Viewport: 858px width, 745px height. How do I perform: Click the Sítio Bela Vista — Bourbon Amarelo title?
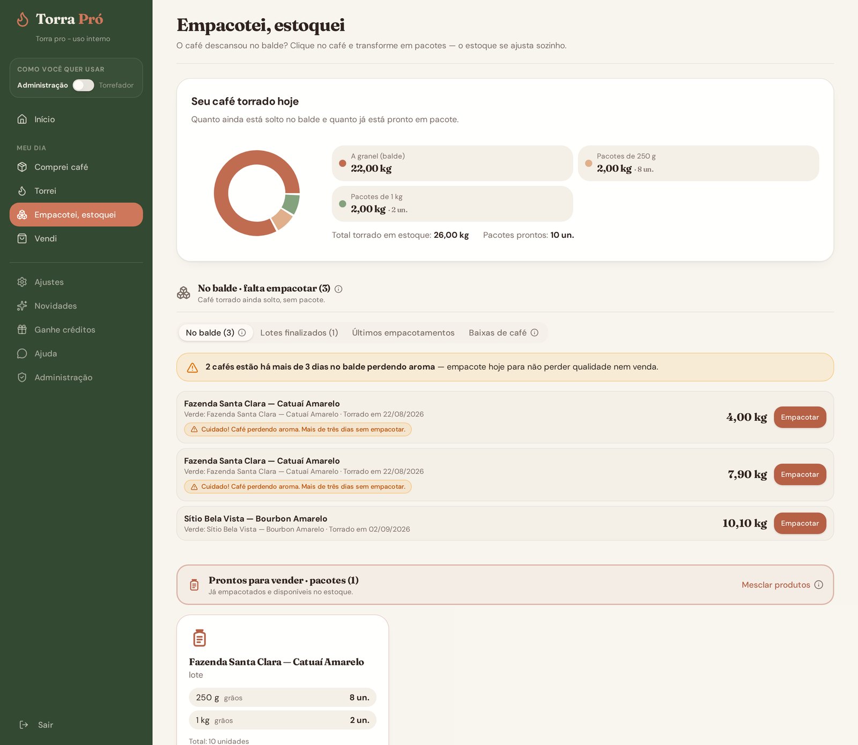coord(255,518)
